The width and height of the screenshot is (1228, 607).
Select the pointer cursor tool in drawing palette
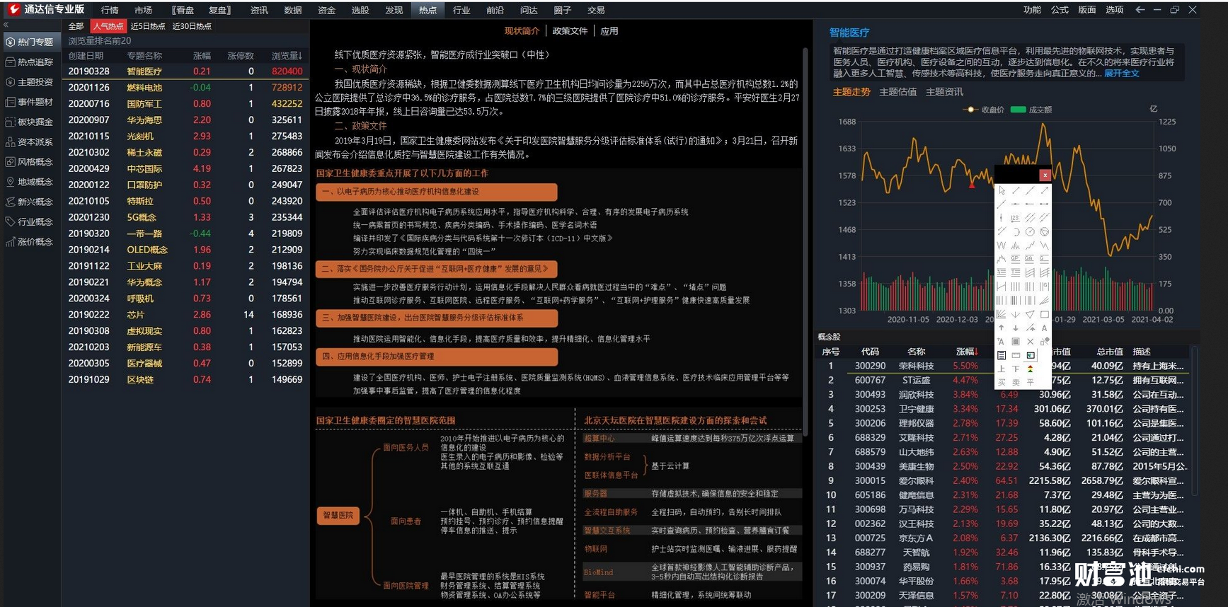(1001, 190)
